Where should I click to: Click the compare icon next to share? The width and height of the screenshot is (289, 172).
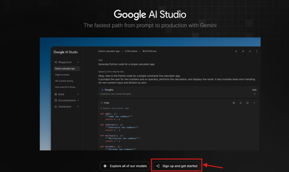tap(243, 51)
